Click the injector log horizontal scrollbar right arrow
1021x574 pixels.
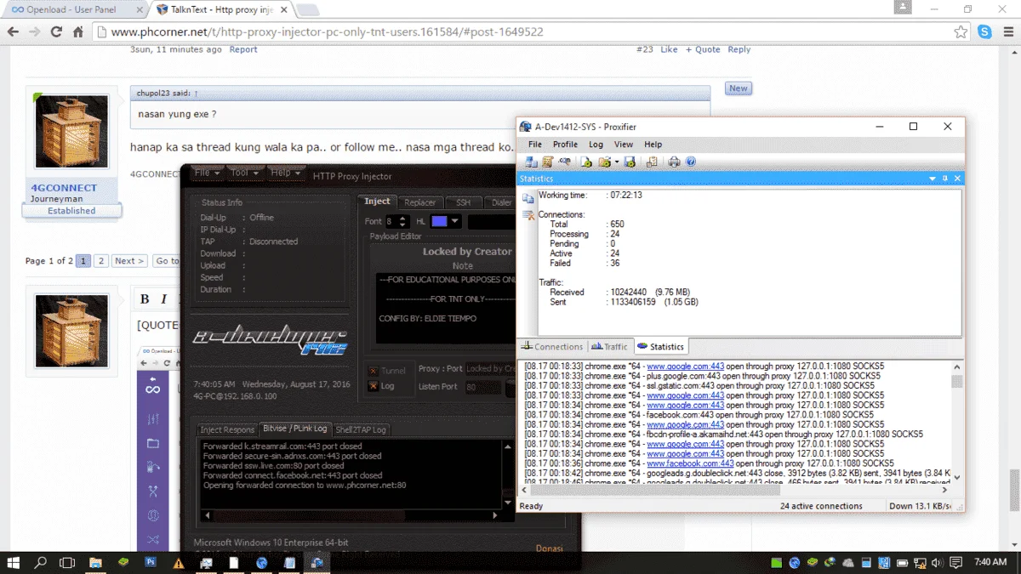pyautogui.click(x=496, y=515)
